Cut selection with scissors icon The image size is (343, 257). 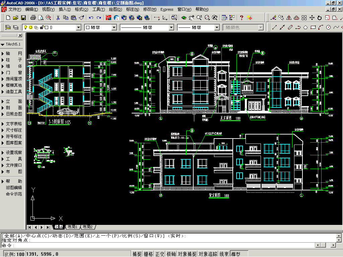coord(58,18)
